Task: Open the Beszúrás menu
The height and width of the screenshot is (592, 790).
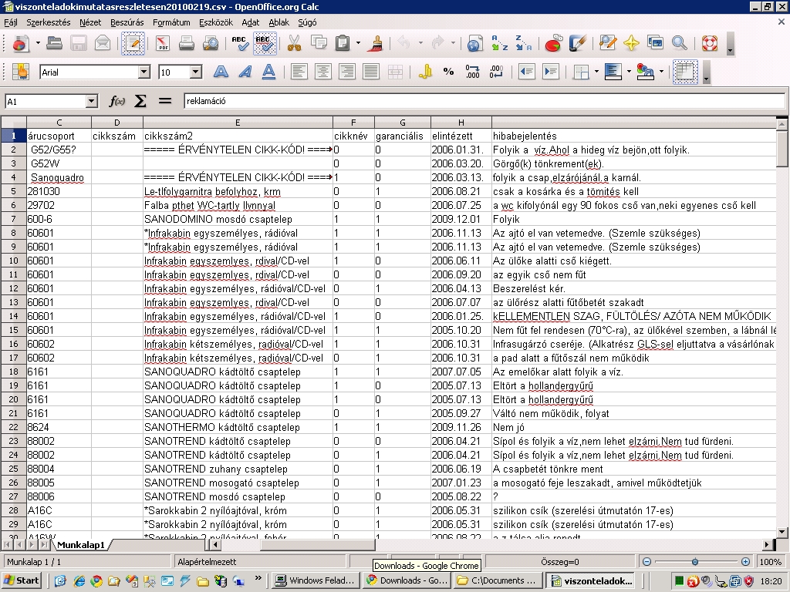Action: (127, 22)
